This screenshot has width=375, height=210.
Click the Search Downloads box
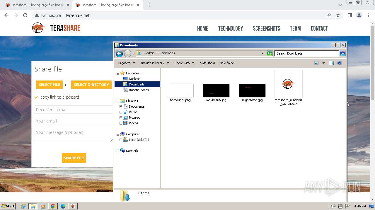pos(307,53)
